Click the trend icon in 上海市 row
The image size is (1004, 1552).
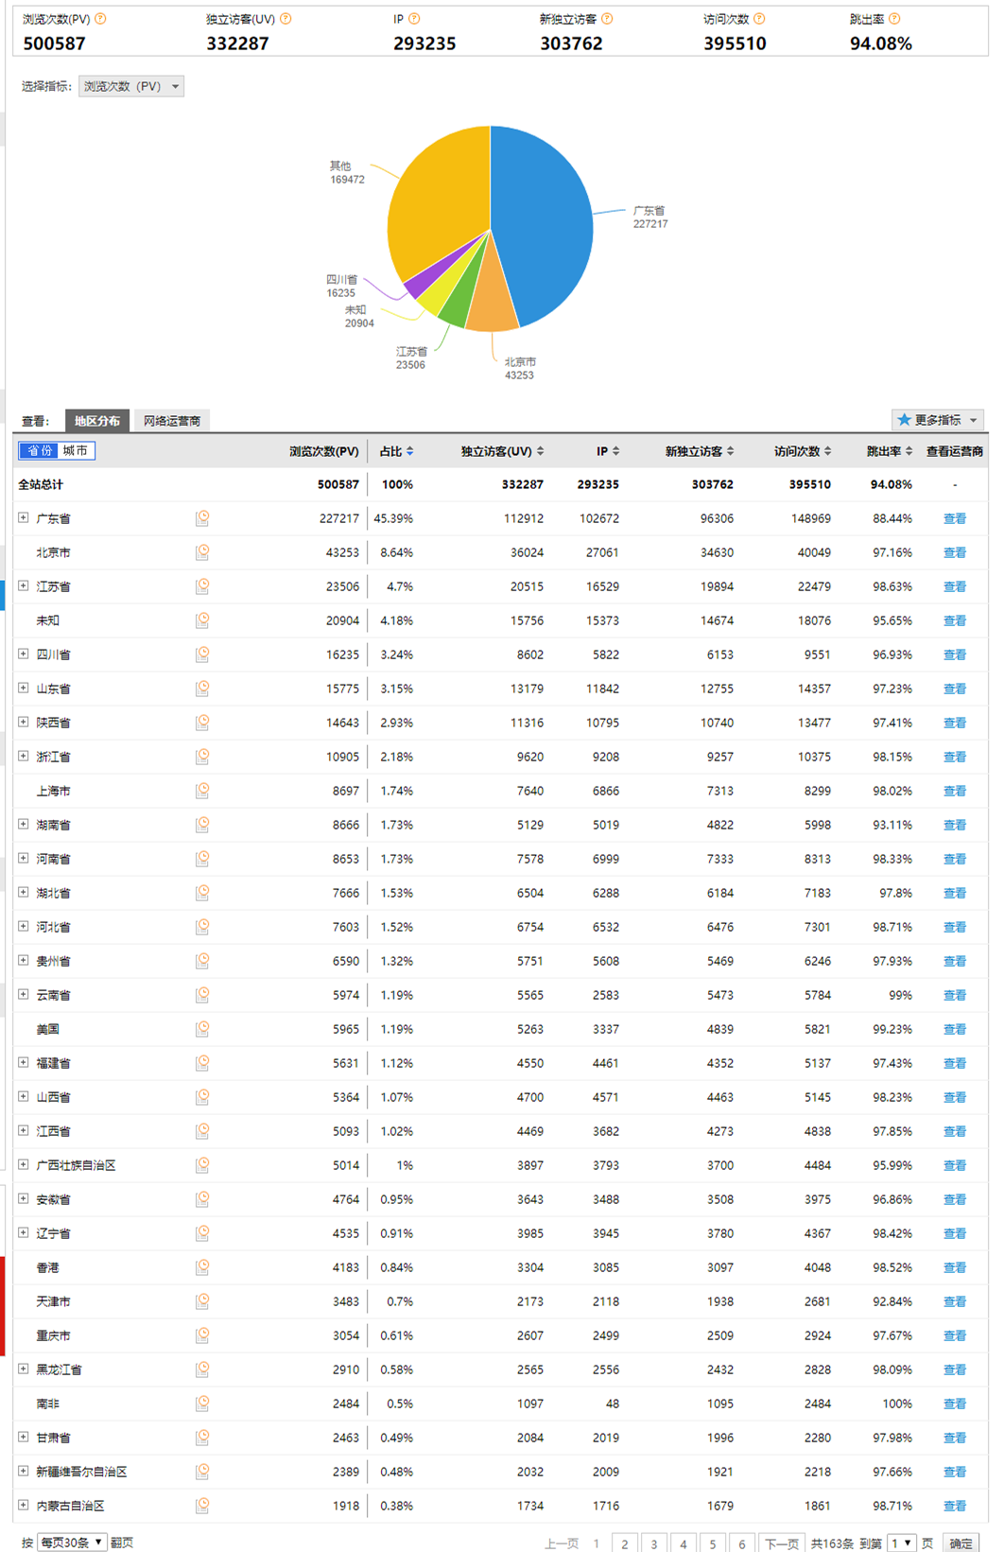[x=202, y=791]
